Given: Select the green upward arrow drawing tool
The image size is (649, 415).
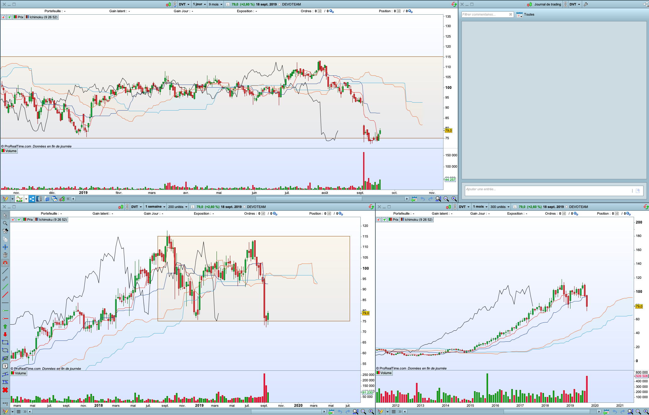Looking at the screenshot, I should coord(5,326).
